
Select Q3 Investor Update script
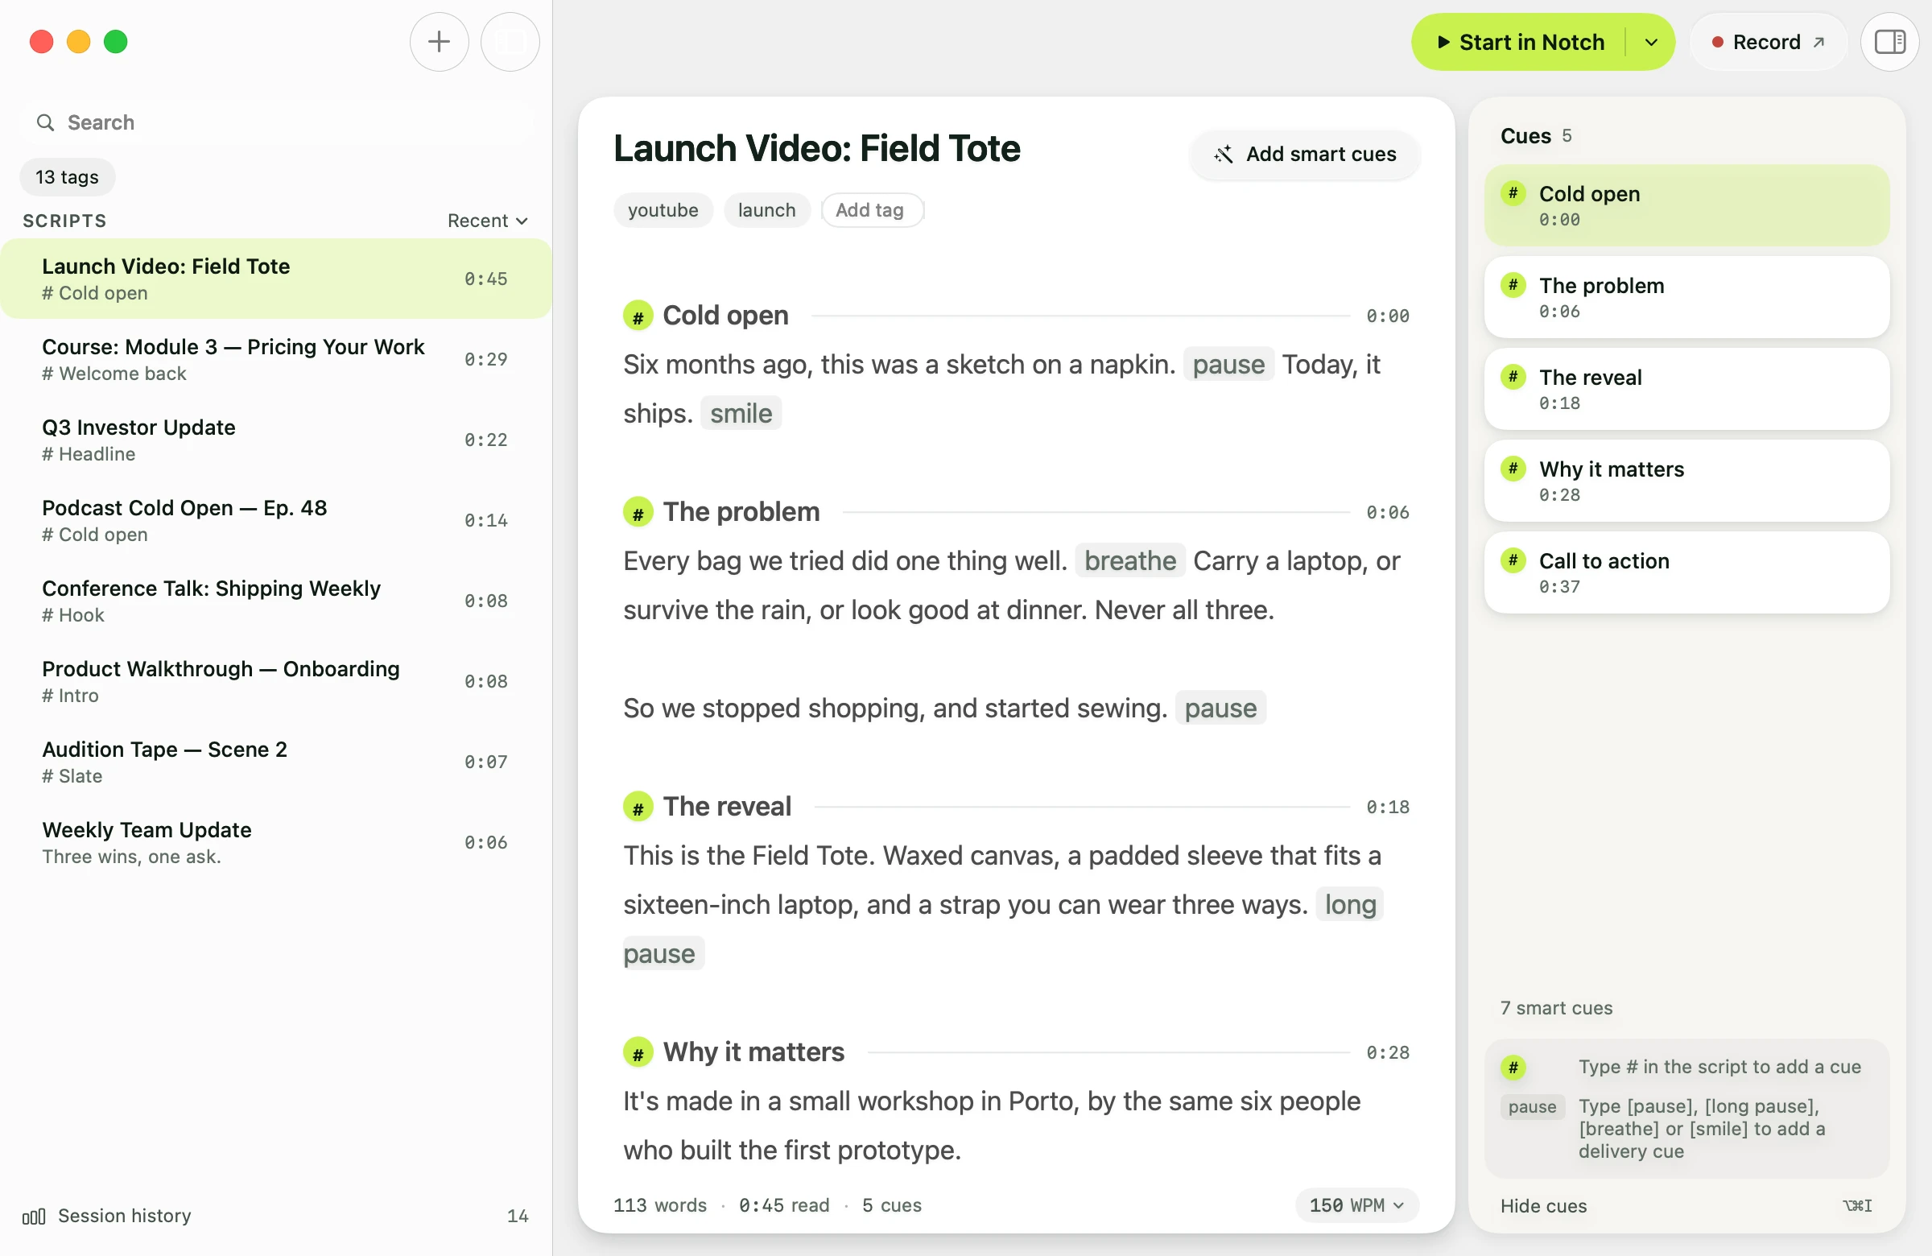pos(276,440)
